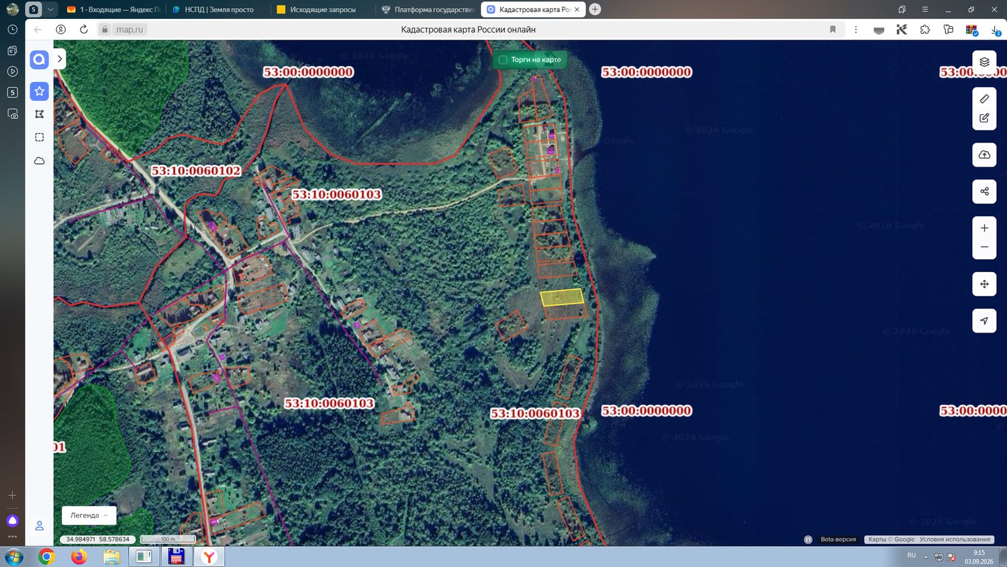Select the rectangular area selection tool
The width and height of the screenshot is (1007, 567).
pyautogui.click(x=40, y=137)
